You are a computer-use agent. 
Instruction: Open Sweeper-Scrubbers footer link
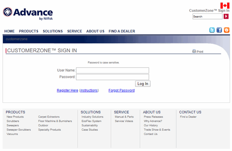[19, 130]
